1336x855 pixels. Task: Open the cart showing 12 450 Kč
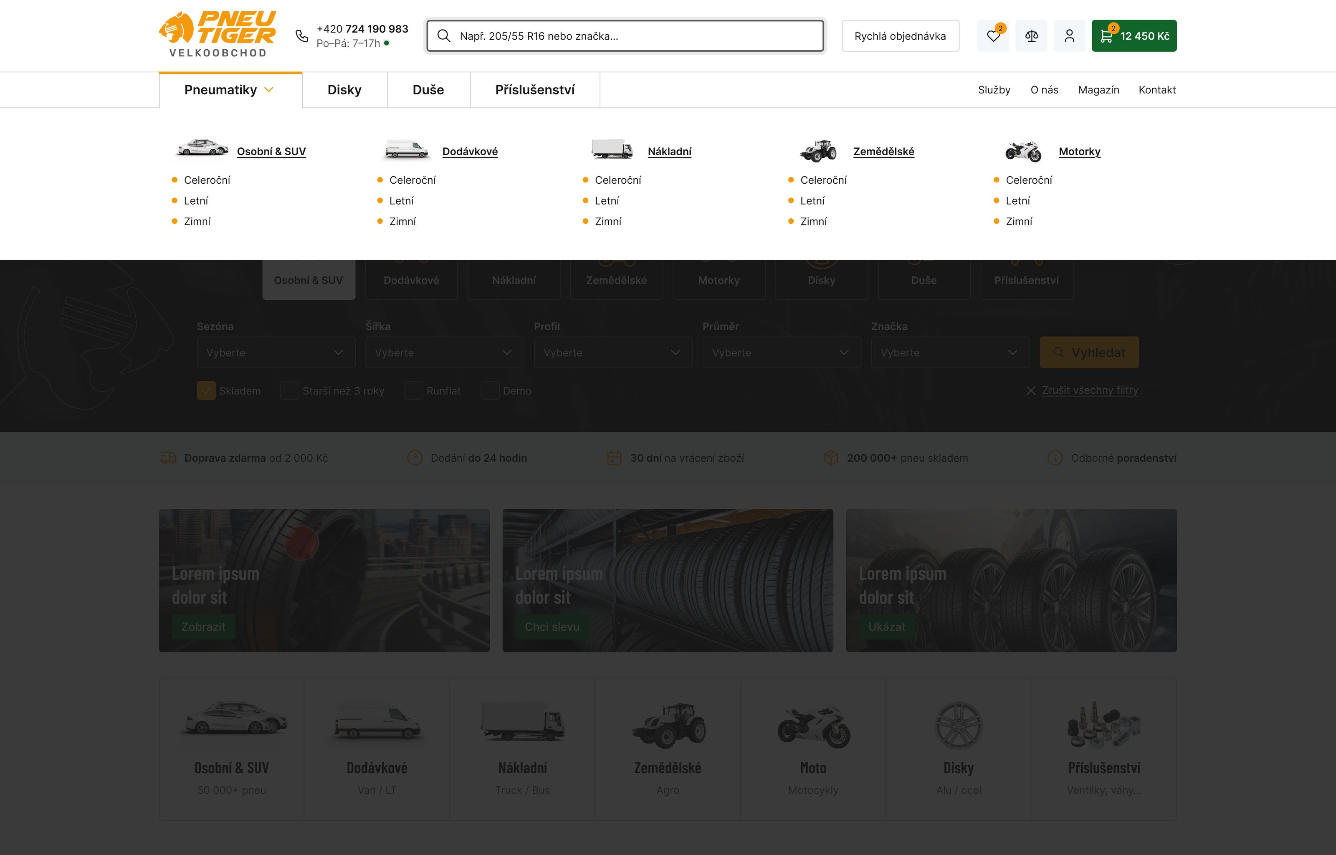tap(1134, 36)
